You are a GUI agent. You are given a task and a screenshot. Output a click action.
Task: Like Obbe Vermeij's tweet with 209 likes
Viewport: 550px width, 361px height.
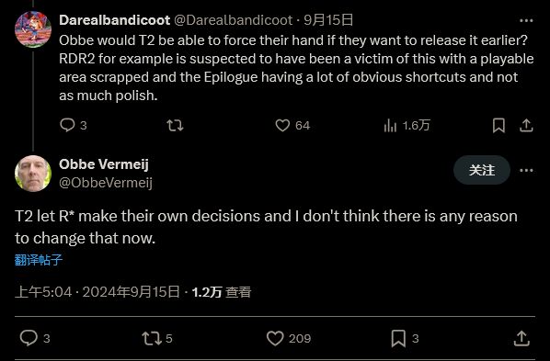pyautogui.click(x=275, y=338)
